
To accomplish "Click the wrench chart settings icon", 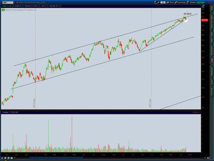I will point(158,2).
